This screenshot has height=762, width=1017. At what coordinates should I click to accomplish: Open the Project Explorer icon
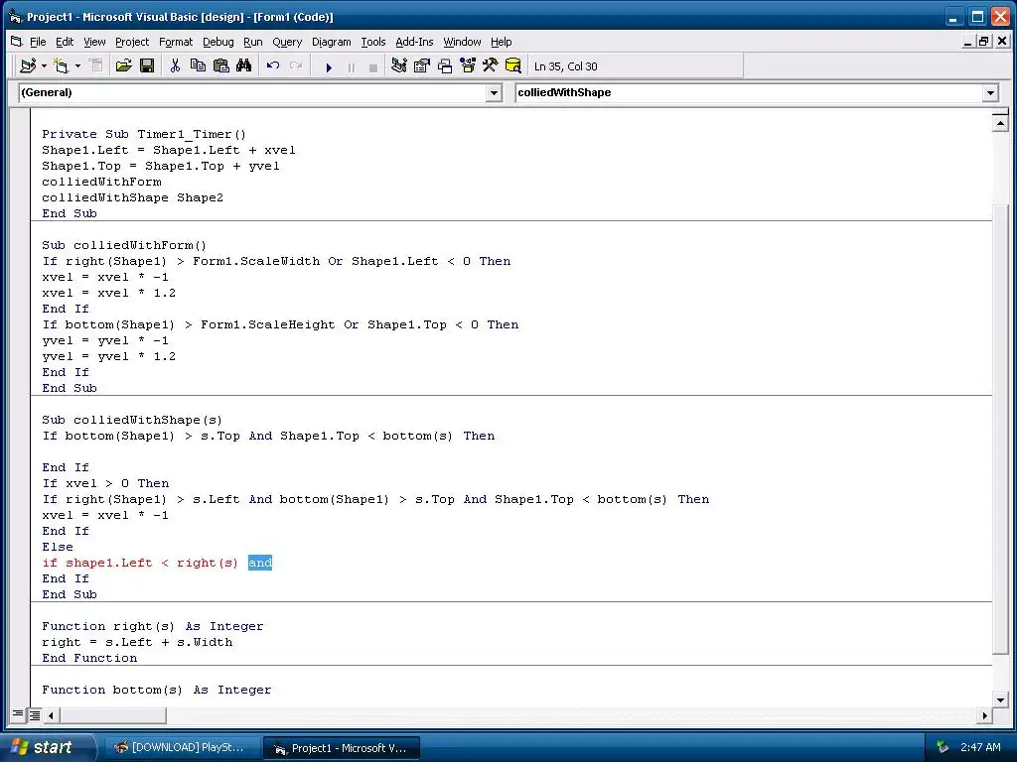tap(399, 65)
